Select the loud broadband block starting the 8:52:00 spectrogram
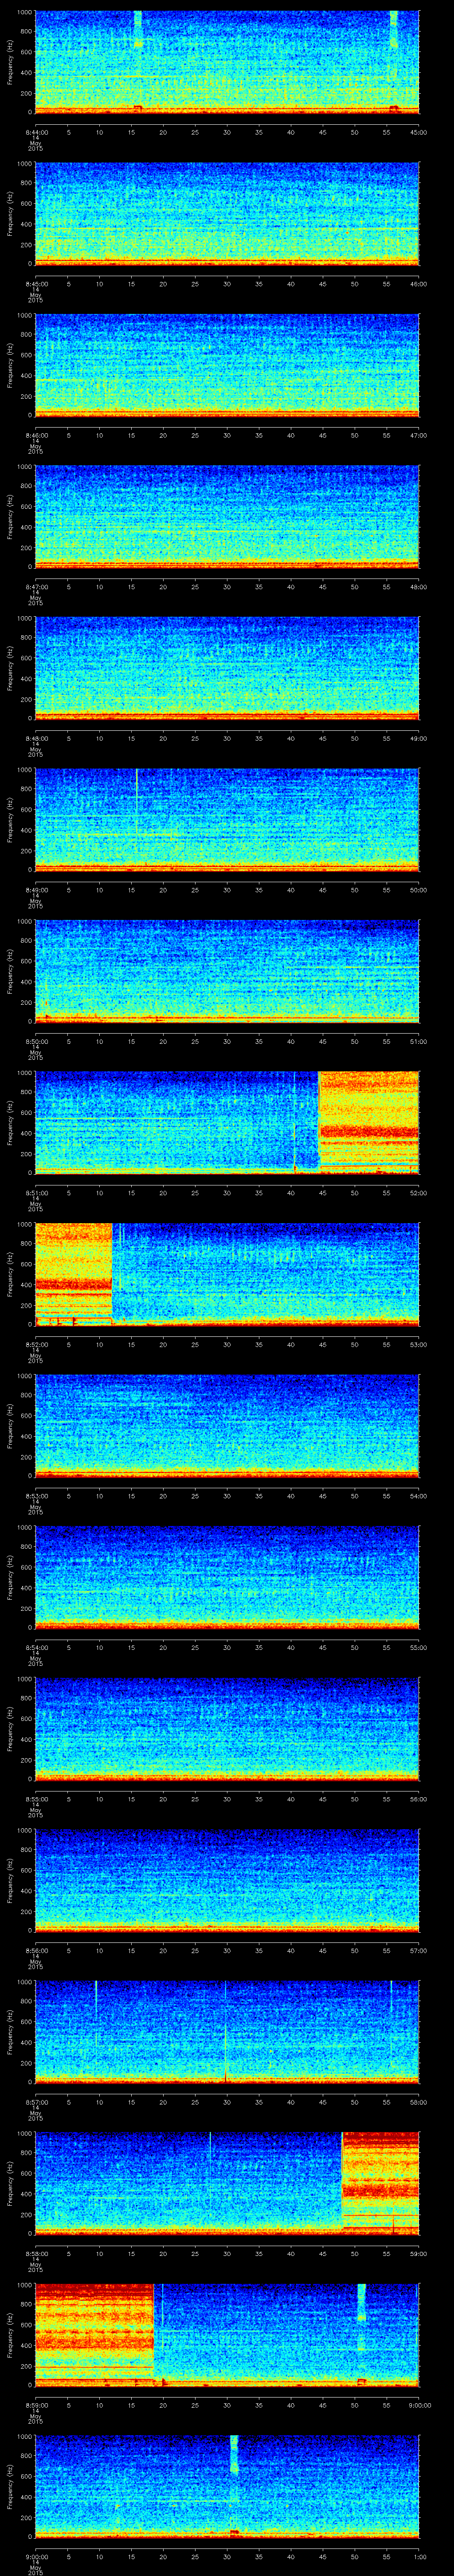454x2576 pixels. (74, 1274)
